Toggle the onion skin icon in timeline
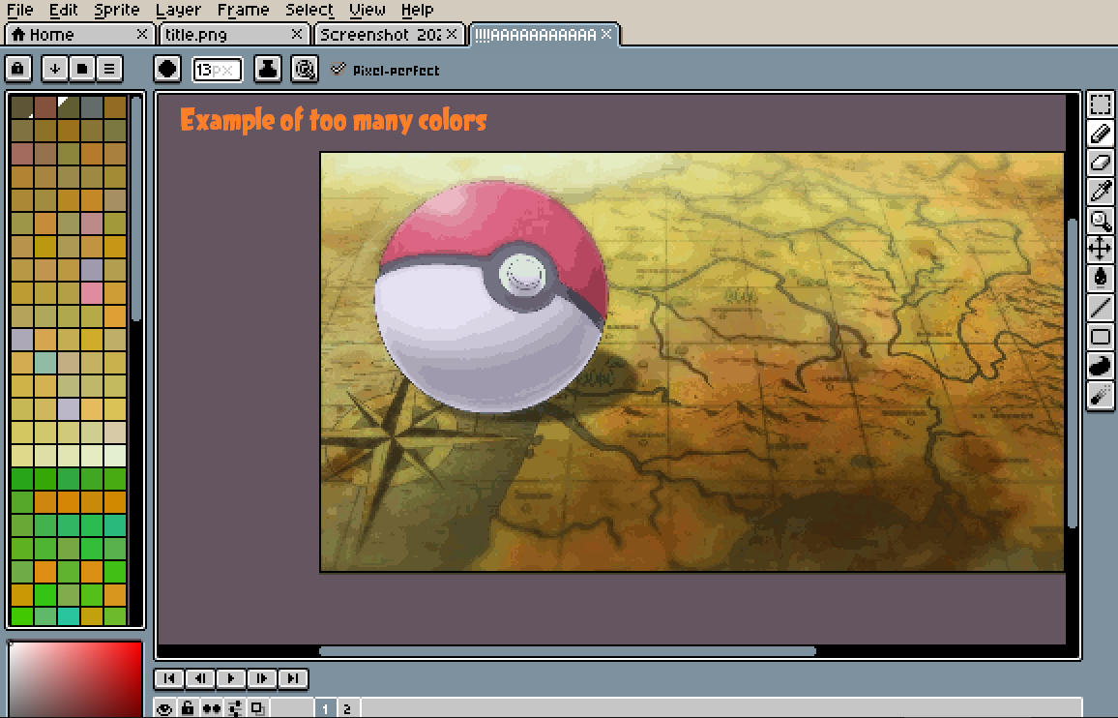Viewport: 1118px width, 718px height. pyautogui.click(x=257, y=708)
